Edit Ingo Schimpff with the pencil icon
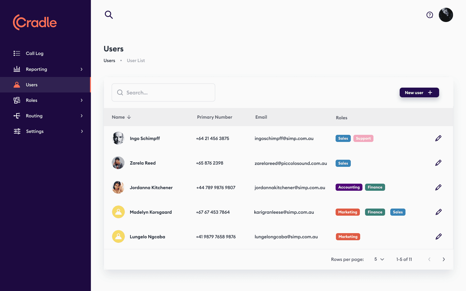The height and width of the screenshot is (291, 466). tap(438, 138)
